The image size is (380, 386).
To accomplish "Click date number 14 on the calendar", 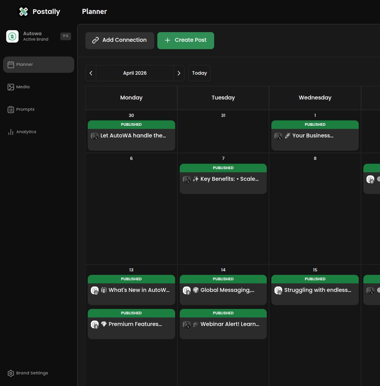I will [223, 270].
